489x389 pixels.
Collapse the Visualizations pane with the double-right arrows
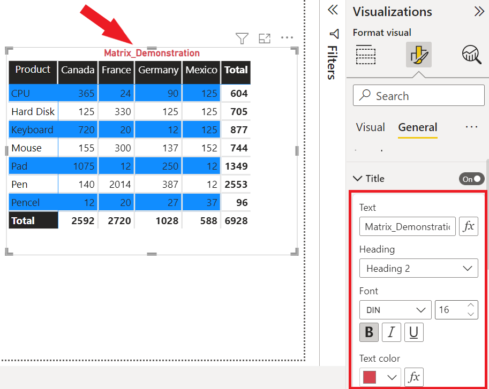479,12
